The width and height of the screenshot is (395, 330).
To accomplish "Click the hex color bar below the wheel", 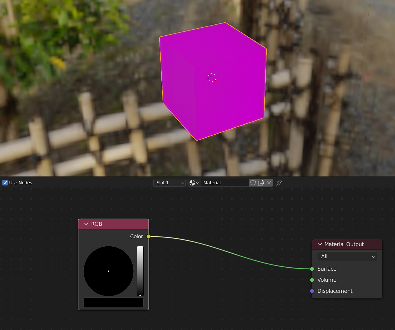I will click(x=113, y=302).
